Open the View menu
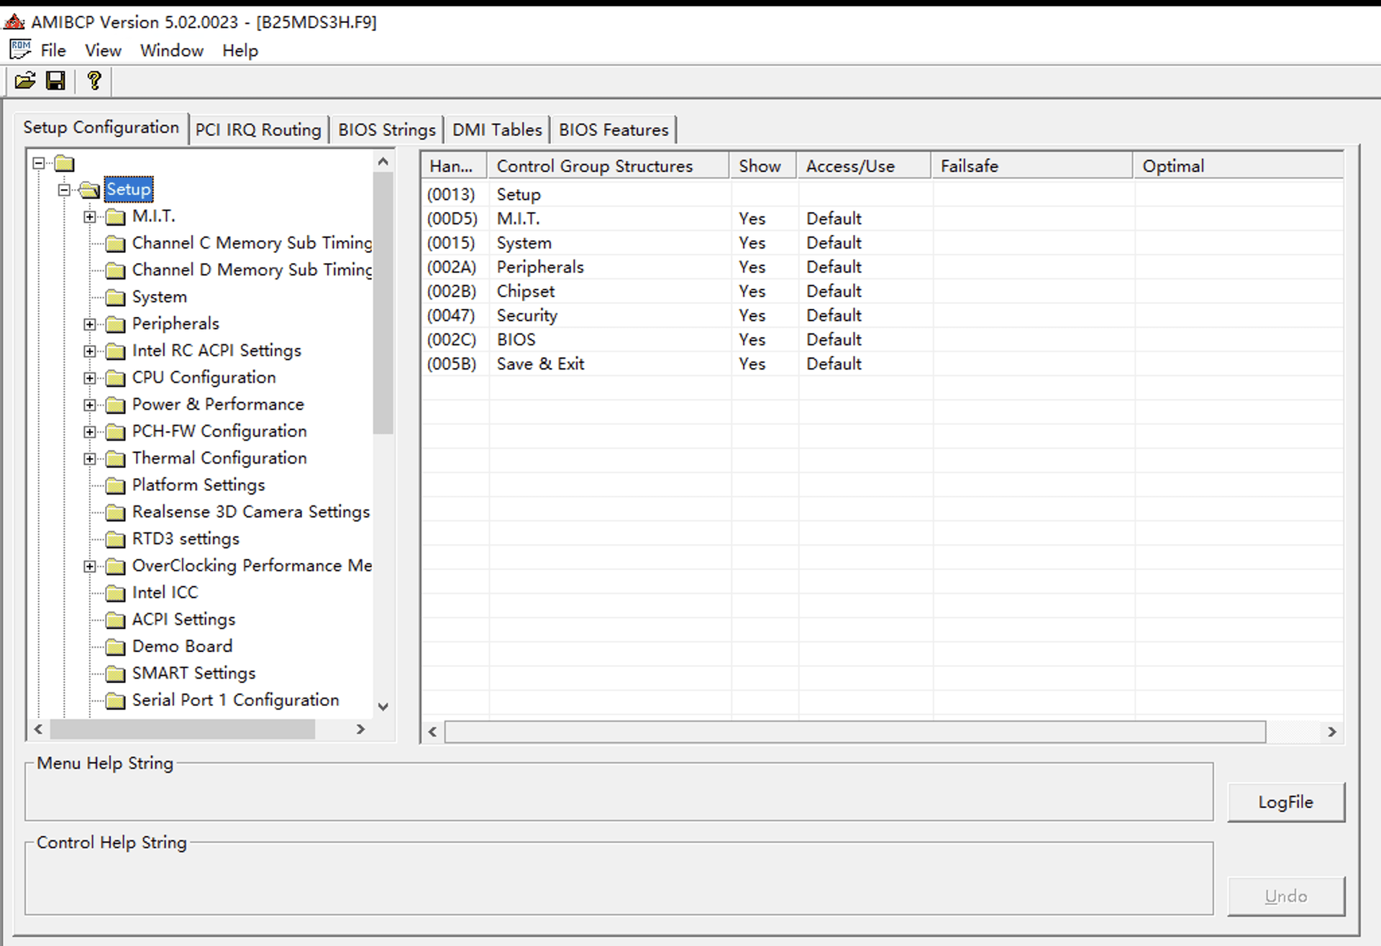1381x946 pixels. 103,50
